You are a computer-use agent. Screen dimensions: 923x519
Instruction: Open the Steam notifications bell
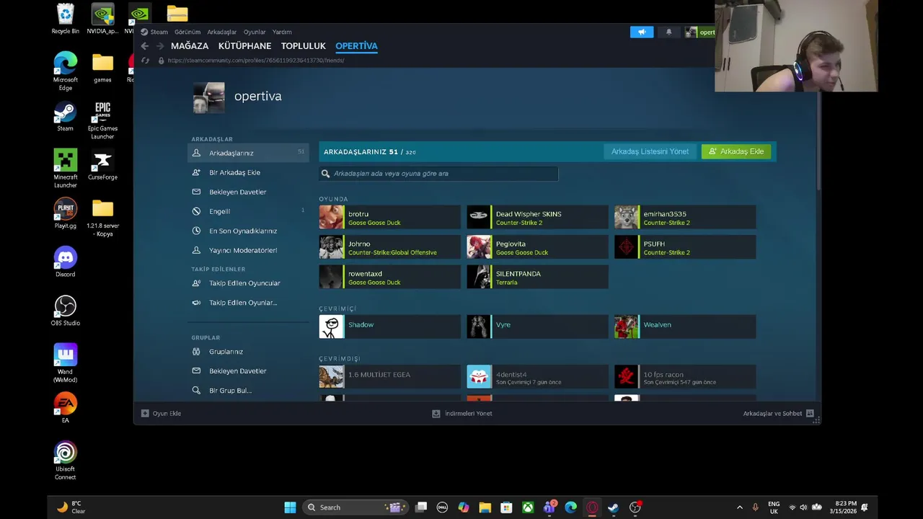(668, 32)
